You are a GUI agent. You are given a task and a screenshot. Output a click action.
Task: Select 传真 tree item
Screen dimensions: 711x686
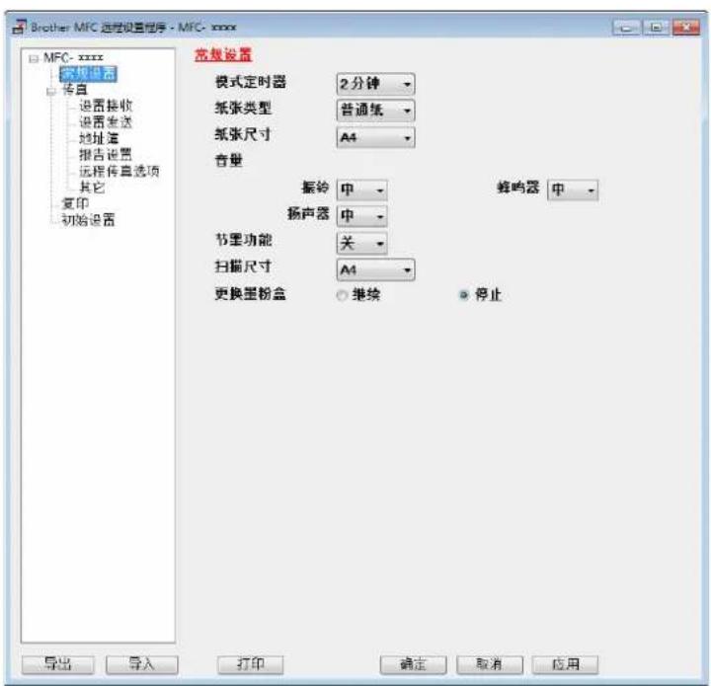coord(74,89)
